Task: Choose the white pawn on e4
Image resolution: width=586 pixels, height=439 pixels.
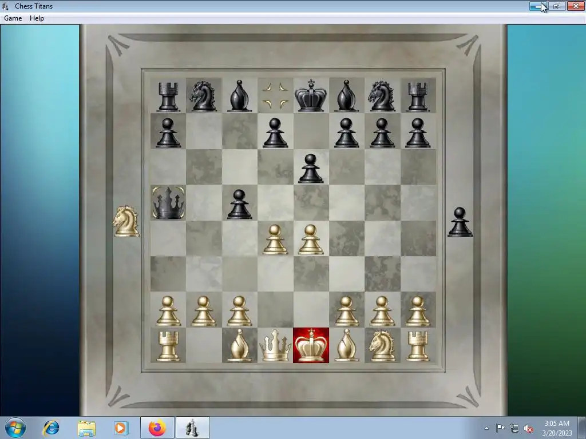Action: point(311,240)
